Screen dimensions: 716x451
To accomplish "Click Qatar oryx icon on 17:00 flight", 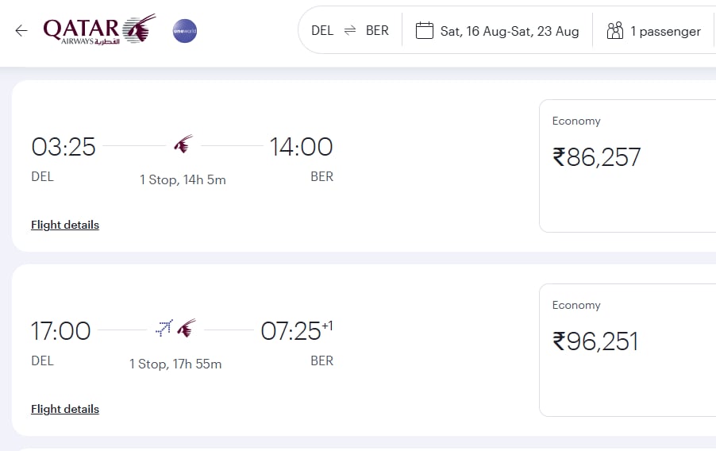I will pyautogui.click(x=187, y=328).
